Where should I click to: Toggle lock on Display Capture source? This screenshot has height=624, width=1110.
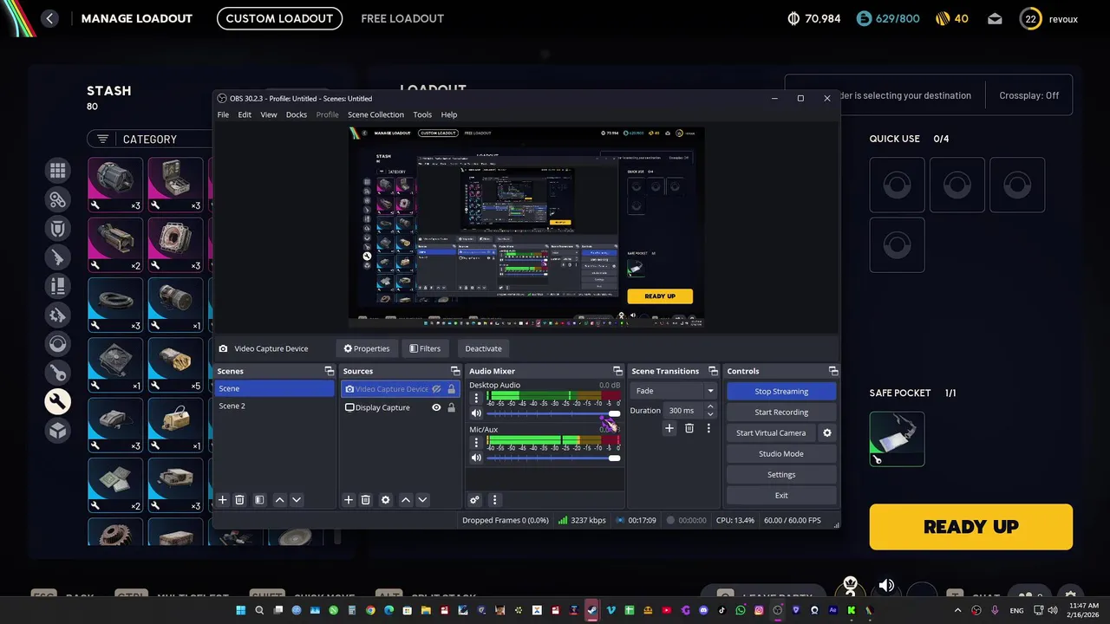(x=451, y=407)
